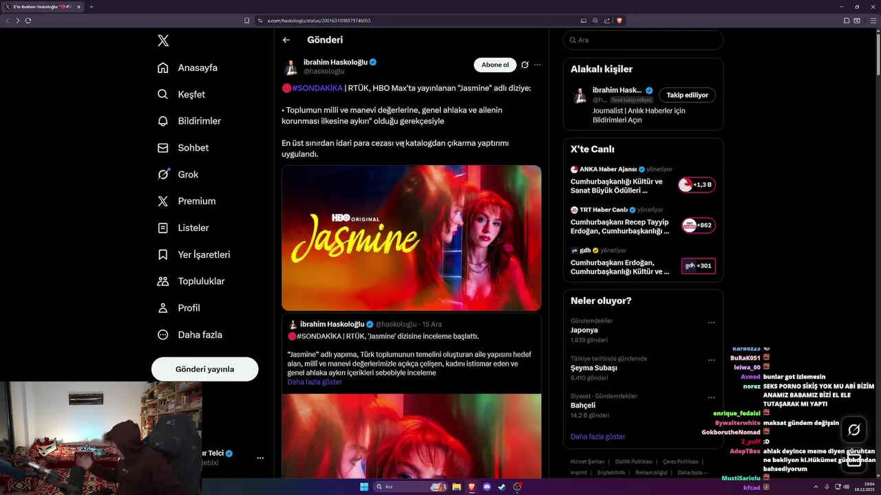Select the X'te İbrahim Haskoloğlu tab
The width and height of the screenshot is (881, 495).
click(43, 7)
